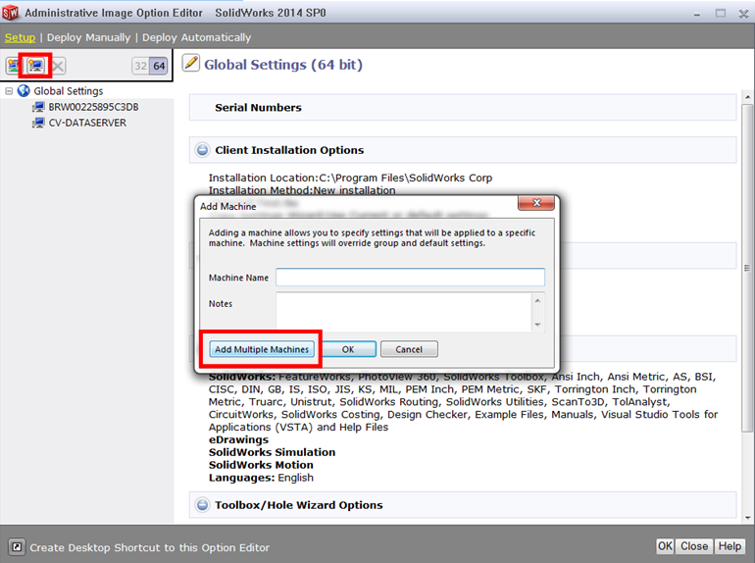Minimize the Option Editor window
Viewport: 755px width, 563px height.
tap(697, 15)
